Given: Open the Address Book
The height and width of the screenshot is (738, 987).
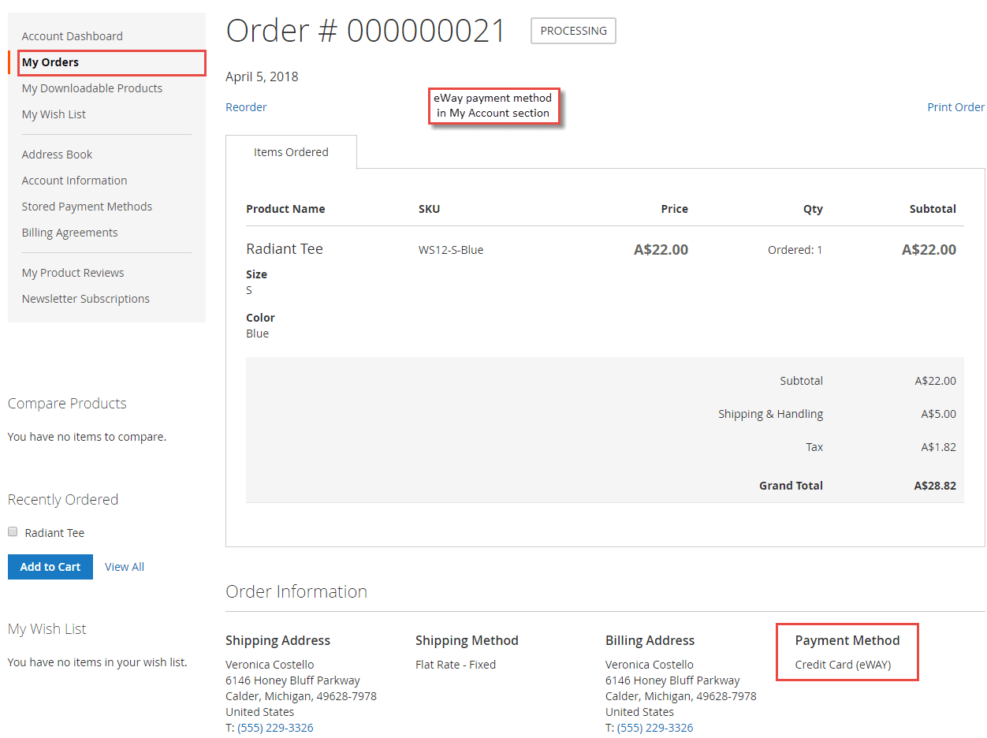Looking at the screenshot, I should pyautogui.click(x=57, y=154).
